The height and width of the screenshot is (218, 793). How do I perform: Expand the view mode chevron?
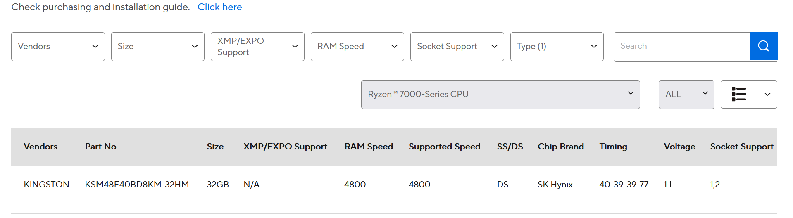coord(767,95)
